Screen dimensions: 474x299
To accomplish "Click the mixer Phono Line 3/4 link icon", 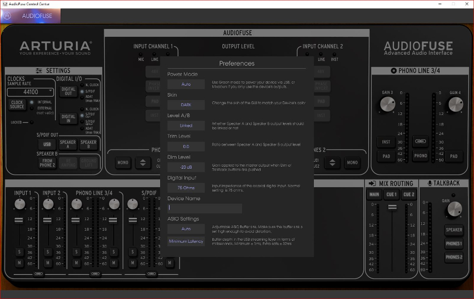I will (95, 274).
